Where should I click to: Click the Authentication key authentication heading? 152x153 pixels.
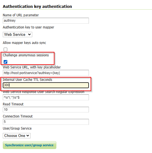pyautogui.click(x=37, y=6)
